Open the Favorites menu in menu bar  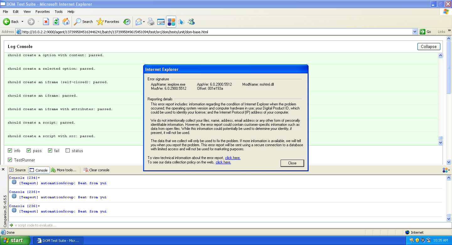[43, 12]
